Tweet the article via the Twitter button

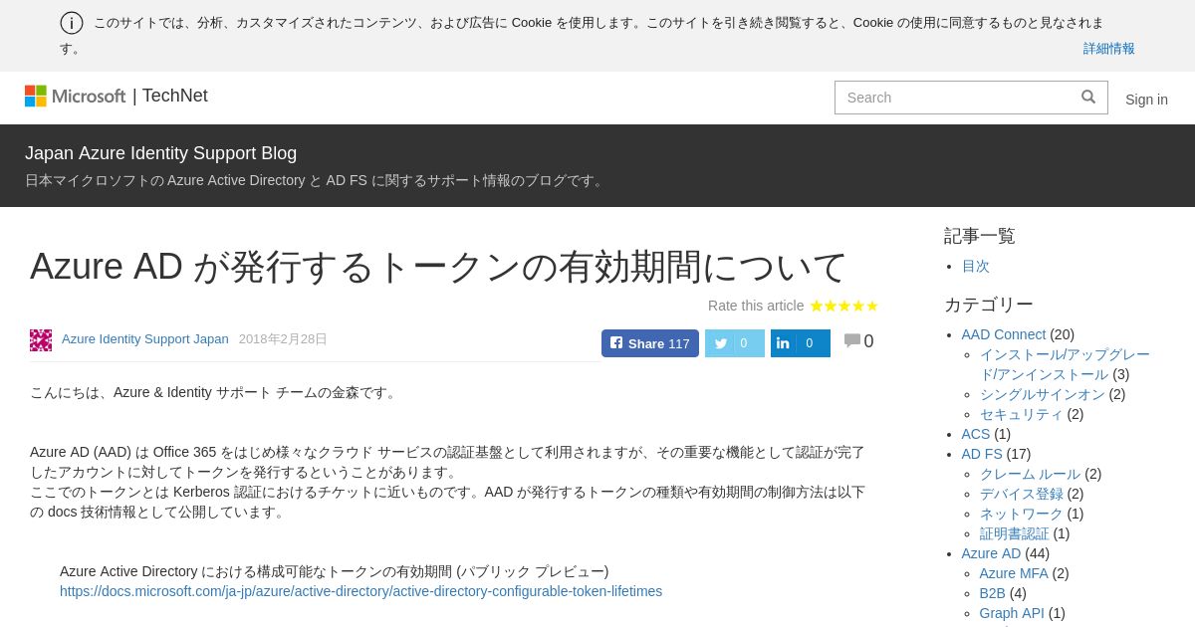tap(735, 343)
